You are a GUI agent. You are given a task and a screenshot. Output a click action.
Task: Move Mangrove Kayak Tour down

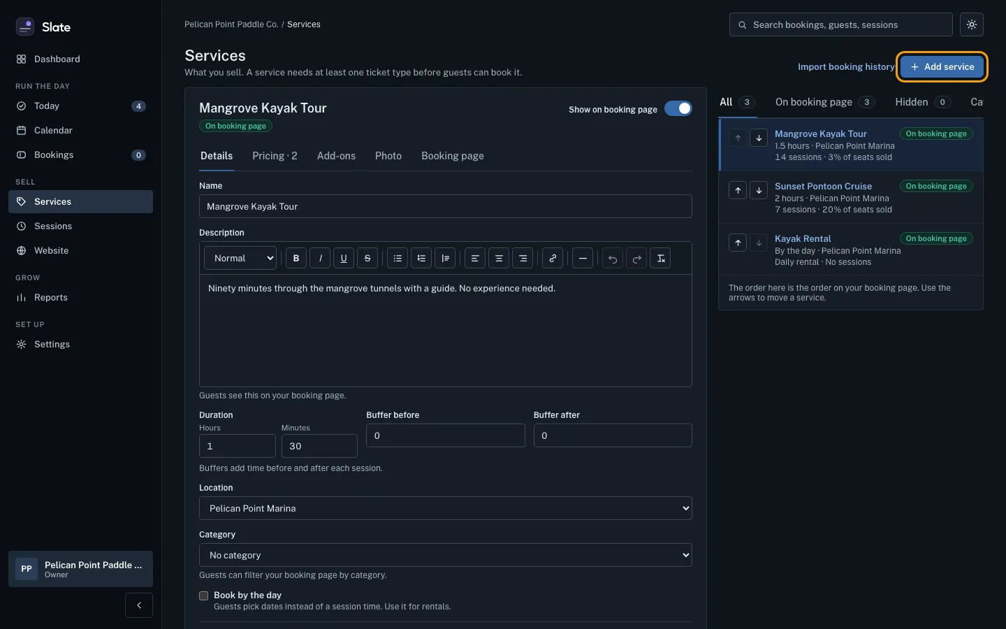(x=759, y=138)
